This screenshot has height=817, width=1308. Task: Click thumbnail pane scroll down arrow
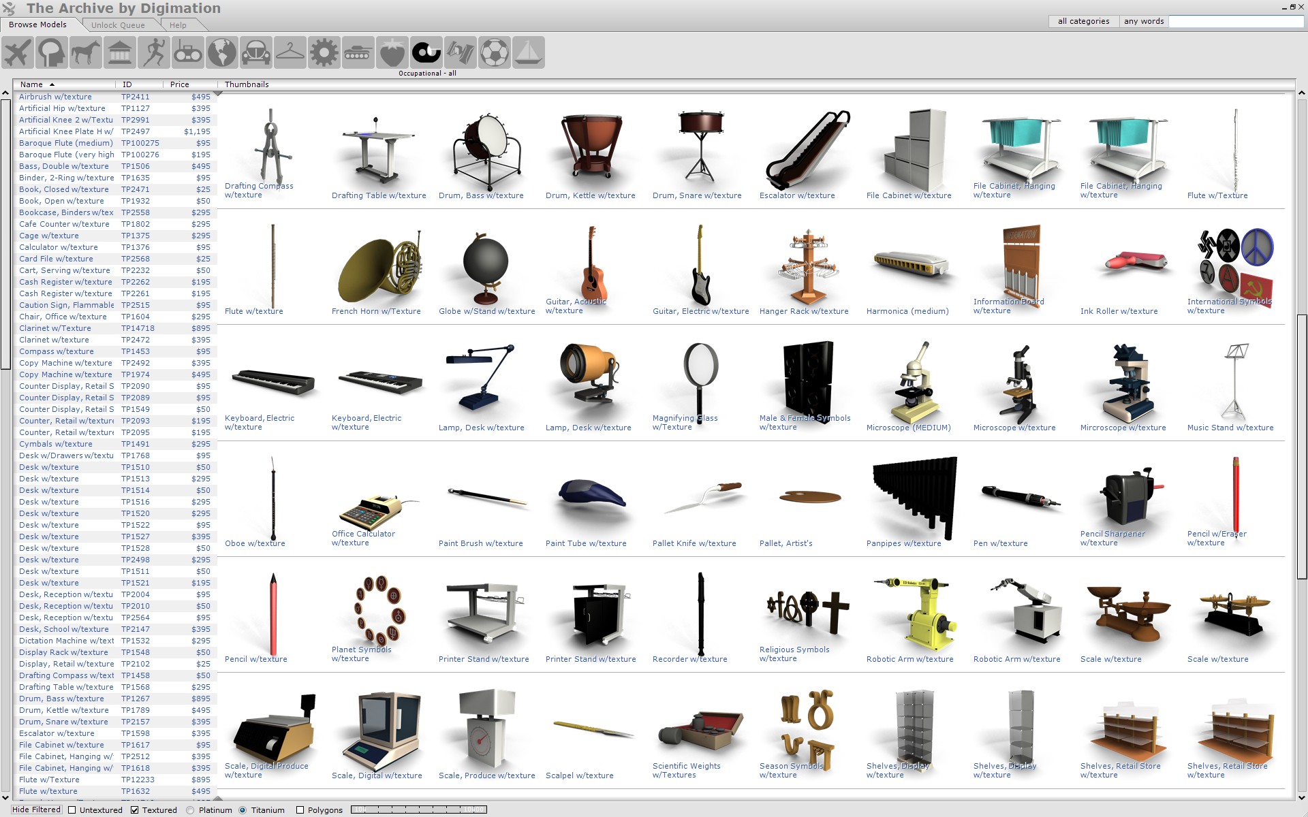point(1302,797)
